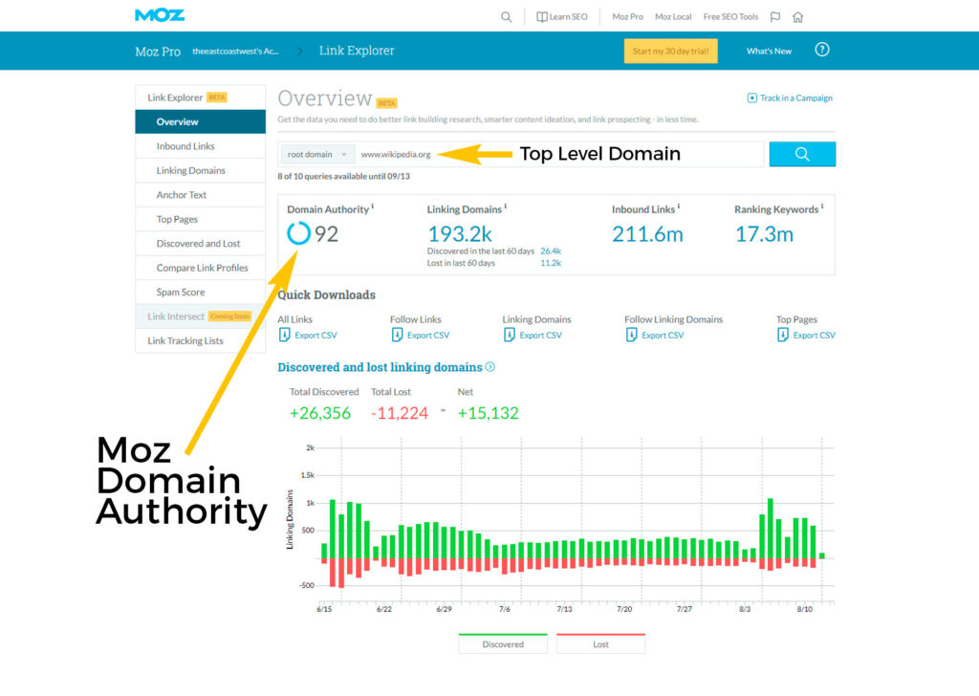This screenshot has height=696, width=979.
Task: Open the help question mark icon
Action: 822,50
